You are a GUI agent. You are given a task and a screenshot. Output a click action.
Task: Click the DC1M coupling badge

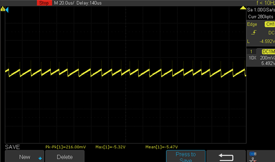pyautogui.click(x=268, y=51)
